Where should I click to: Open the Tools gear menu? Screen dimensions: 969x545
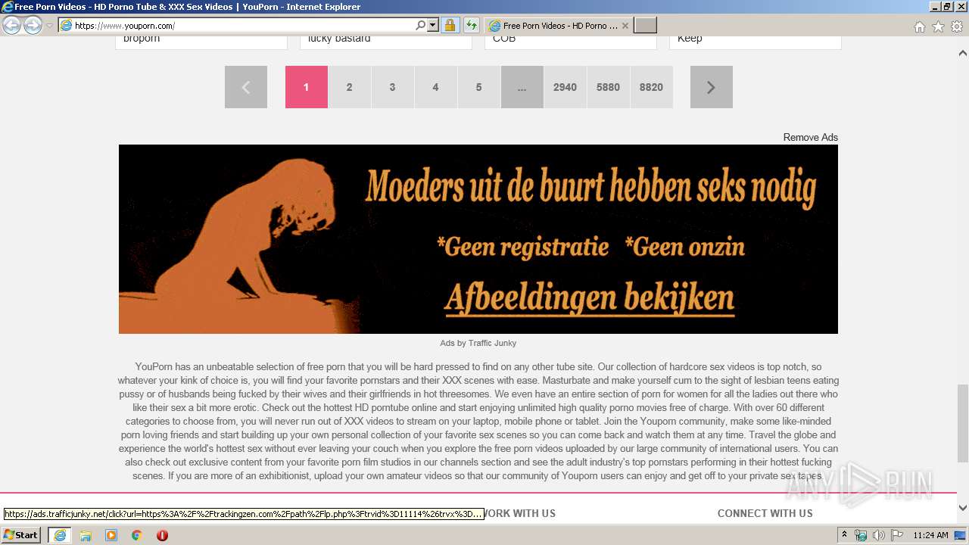[957, 26]
